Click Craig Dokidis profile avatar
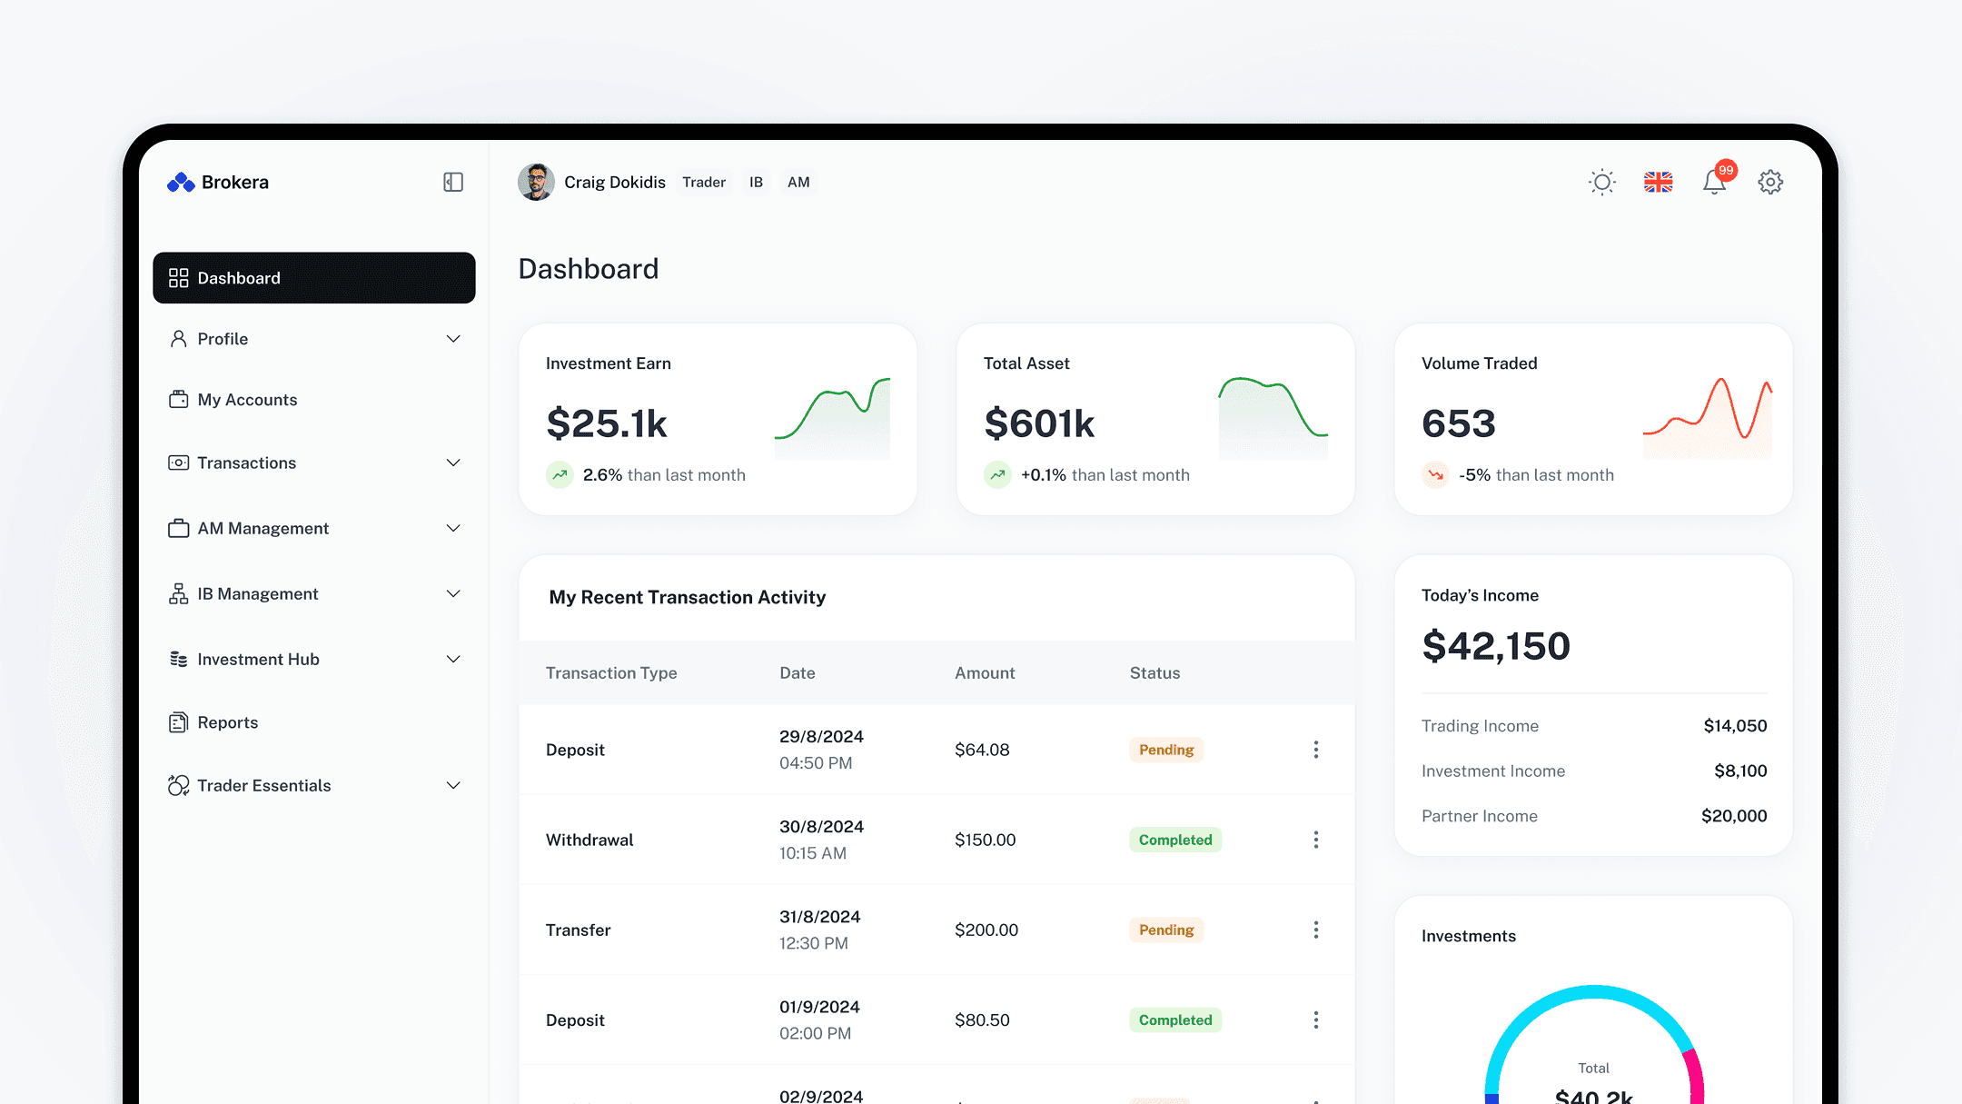Image resolution: width=1962 pixels, height=1104 pixels. click(536, 182)
